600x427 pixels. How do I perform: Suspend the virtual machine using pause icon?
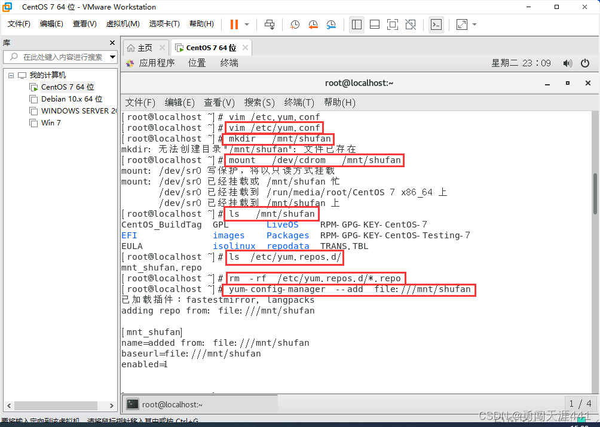[x=234, y=24]
